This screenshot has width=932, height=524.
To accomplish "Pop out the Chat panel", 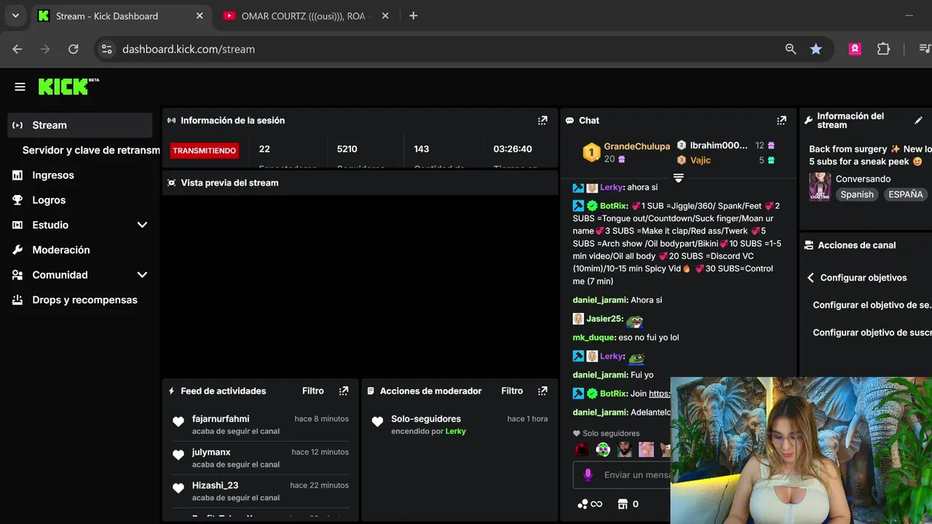I will (x=781, y=121).
